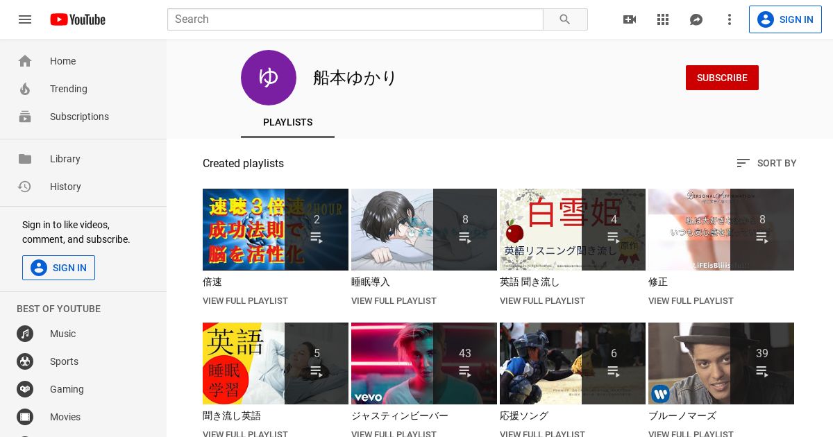Click the Sports icon in sidebar
833x437 pixels.
[25, 361]
